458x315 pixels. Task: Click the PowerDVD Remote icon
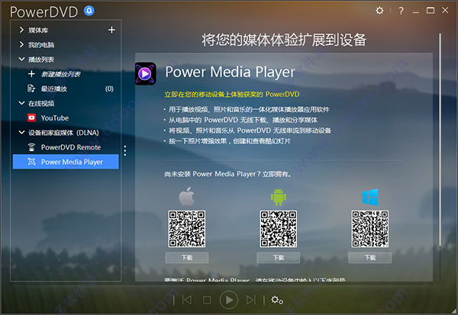tap(31, 147)
